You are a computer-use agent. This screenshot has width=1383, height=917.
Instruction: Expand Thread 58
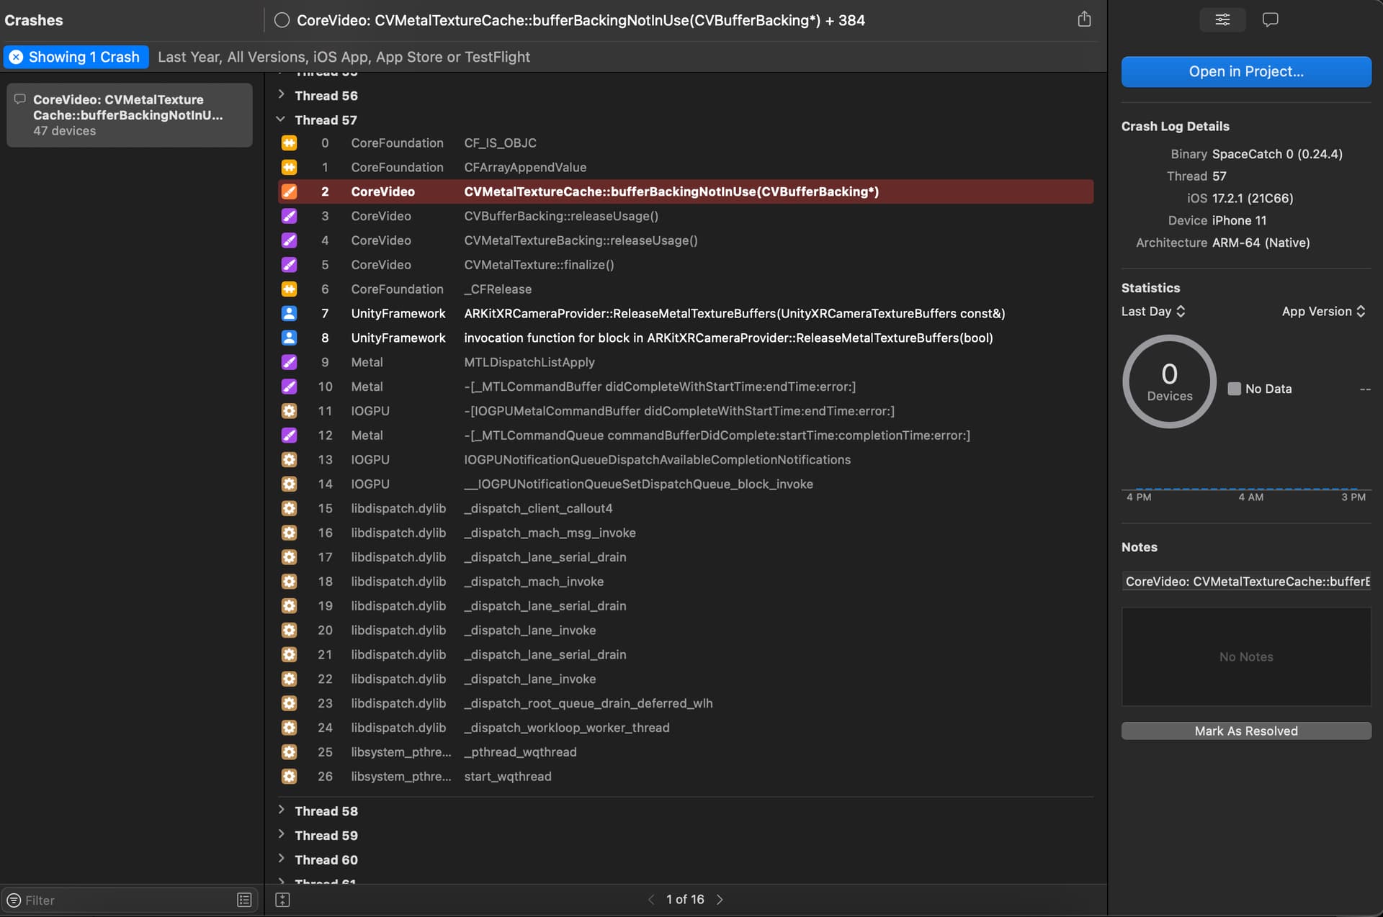pyautogui.click(x=281, y=810)
